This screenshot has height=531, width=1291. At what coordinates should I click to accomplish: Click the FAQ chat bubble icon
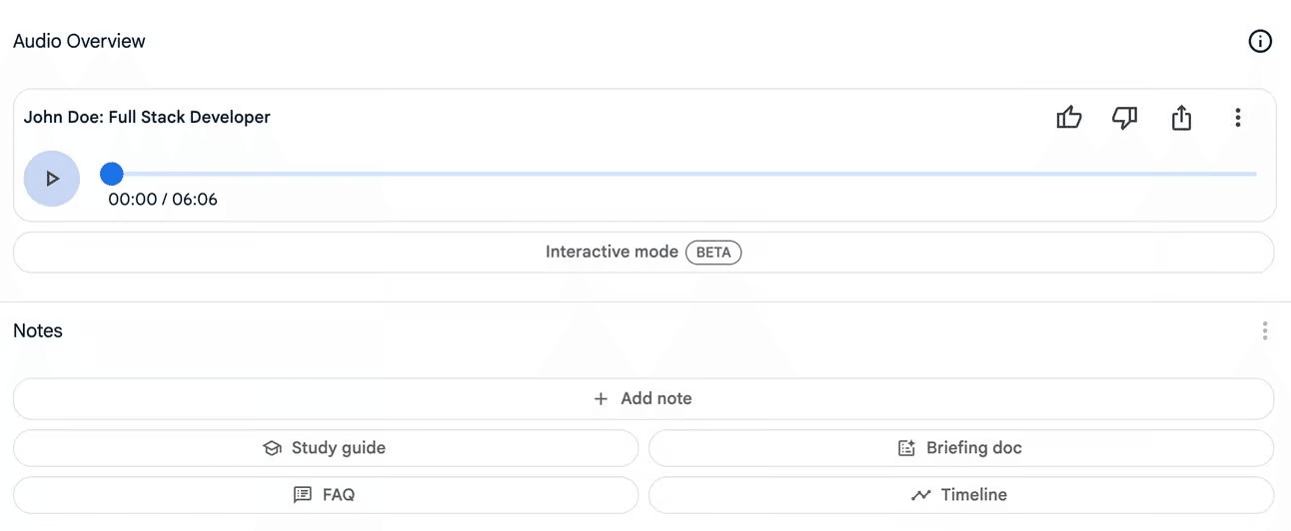pos(303,495)
